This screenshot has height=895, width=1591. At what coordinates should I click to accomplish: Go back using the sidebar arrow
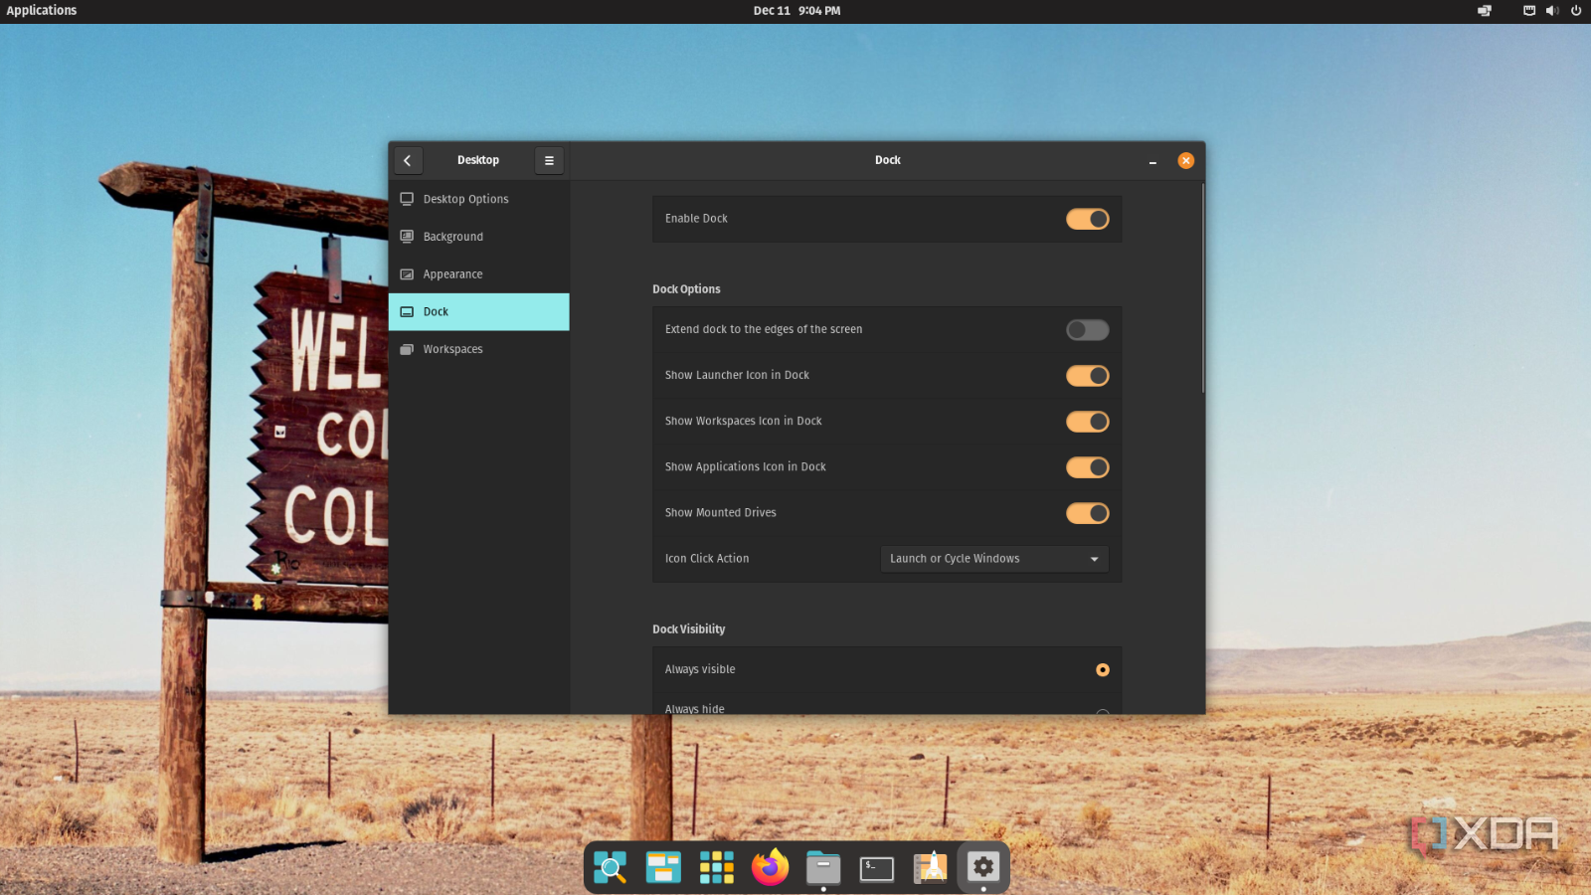pyautogui.click(x=408, y=160)
